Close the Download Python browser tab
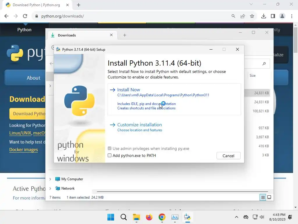The height and width of the screenshot is (224, 298). [x=68, y=5]
